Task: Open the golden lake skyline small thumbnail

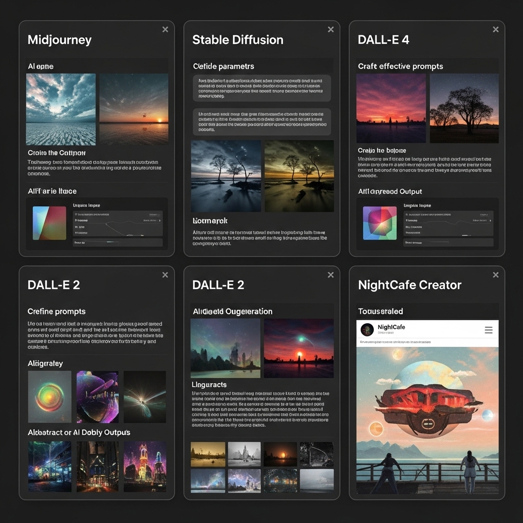Action: point(208,454)
